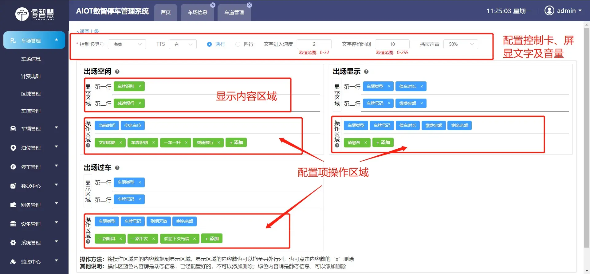Viewport: 590px width, 274px height.
Task: Click the 返回上级 link
Action: (x=88, y=31)
